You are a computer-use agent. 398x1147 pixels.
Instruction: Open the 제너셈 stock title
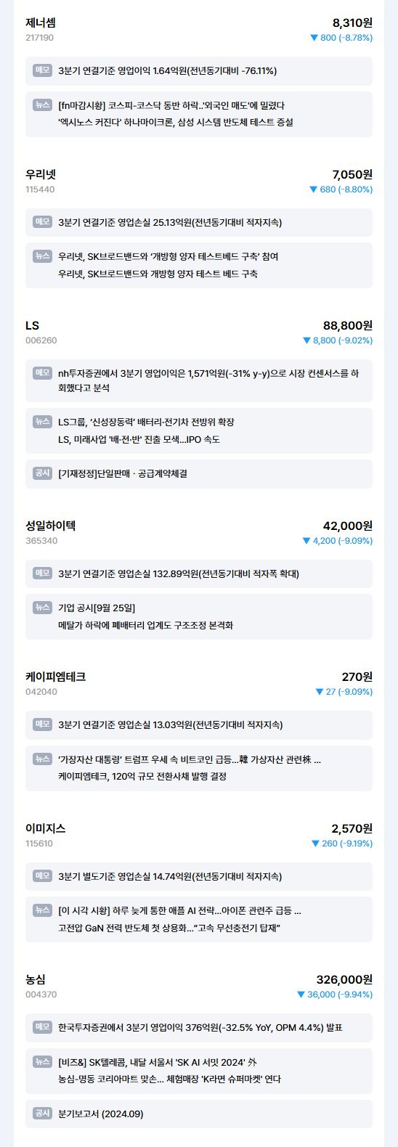point(41,23)
